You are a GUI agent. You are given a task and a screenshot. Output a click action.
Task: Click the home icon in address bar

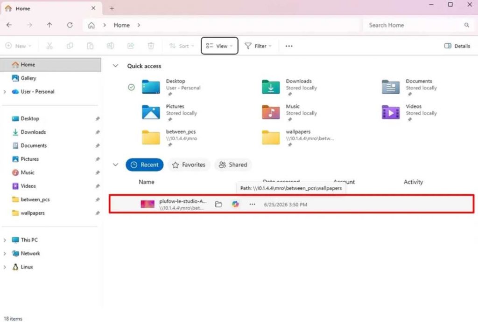click(x=91, y=25)
